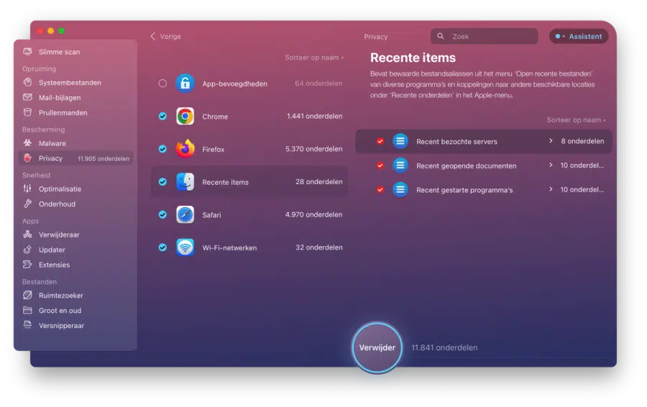
Task: Click the Versnipperaar shredder icon
Action: click(x=27, y=325)
